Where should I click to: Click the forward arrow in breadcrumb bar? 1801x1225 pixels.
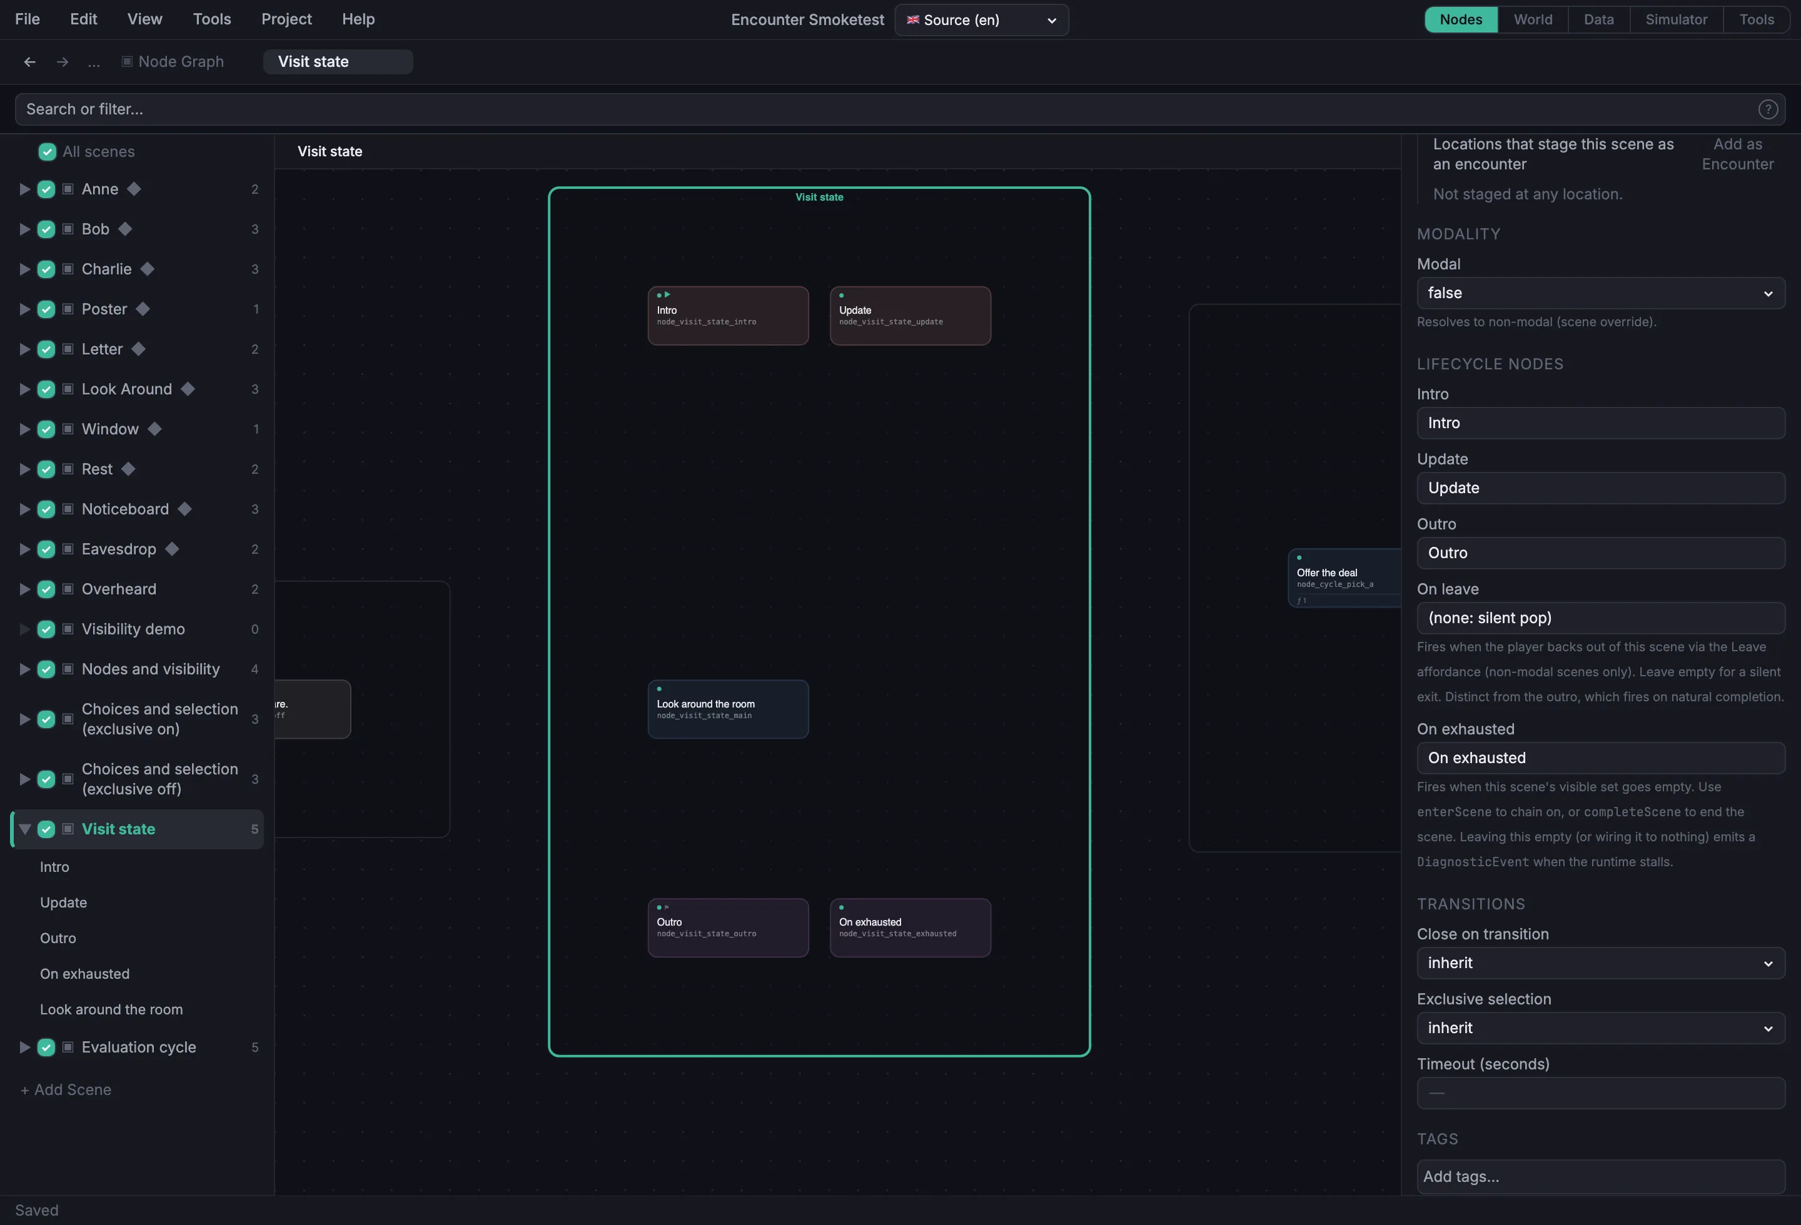click(63, 62)
